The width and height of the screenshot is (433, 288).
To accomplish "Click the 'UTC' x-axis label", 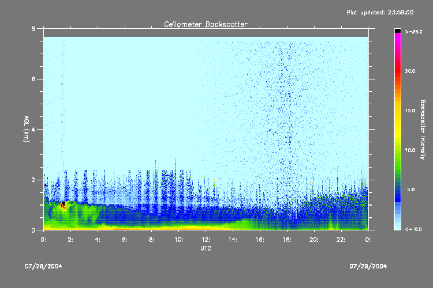I will [x=206, y=248].
